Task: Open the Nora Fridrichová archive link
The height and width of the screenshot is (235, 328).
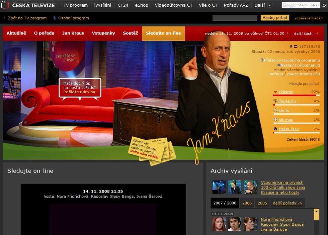Action: coord(276,219)
